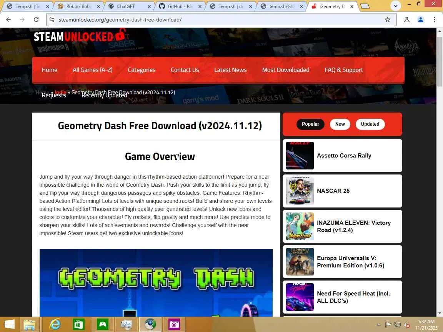Image resolution: width=443 pixels, height=332 pixels.
Task: Reload the page with the refresh icon
Action: point(36,20)
